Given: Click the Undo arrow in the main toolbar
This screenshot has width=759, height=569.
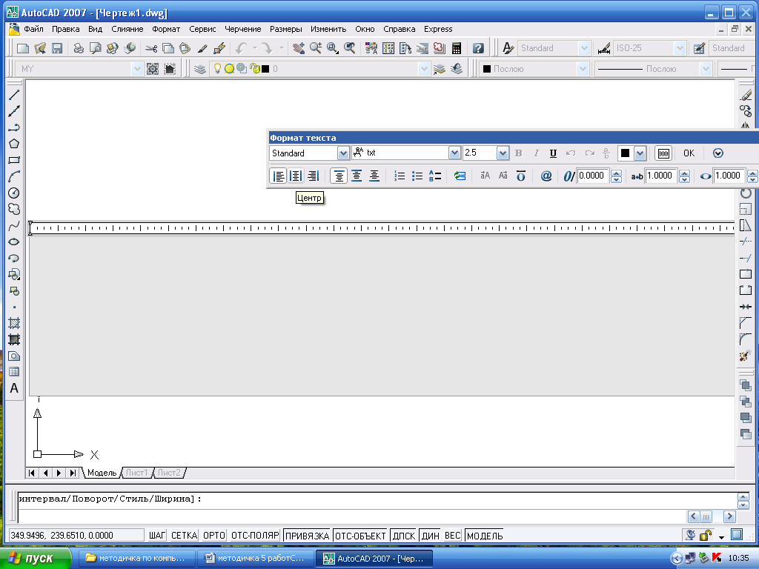Looking at the screenshot, I should tap(241, 48).
